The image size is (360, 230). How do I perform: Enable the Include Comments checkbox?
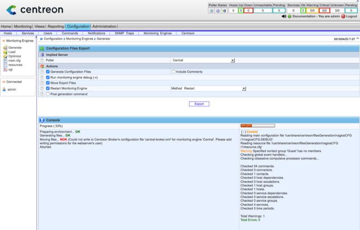173,71
